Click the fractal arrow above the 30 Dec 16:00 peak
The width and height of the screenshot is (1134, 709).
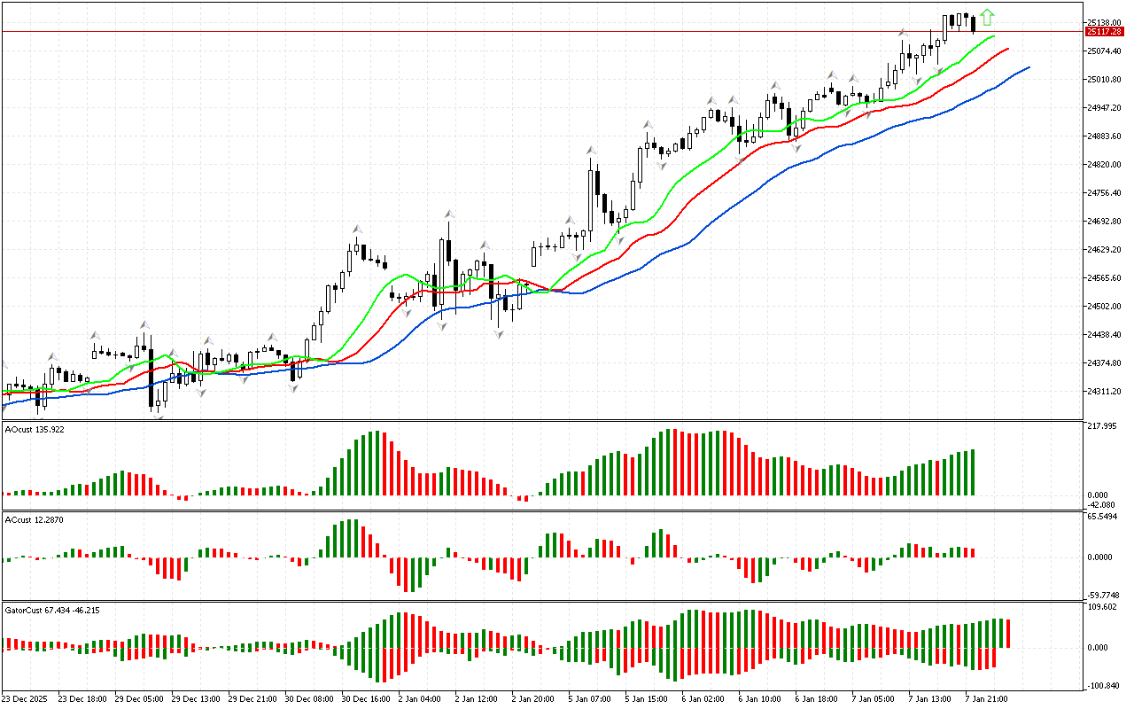click(x=357, y=229)
